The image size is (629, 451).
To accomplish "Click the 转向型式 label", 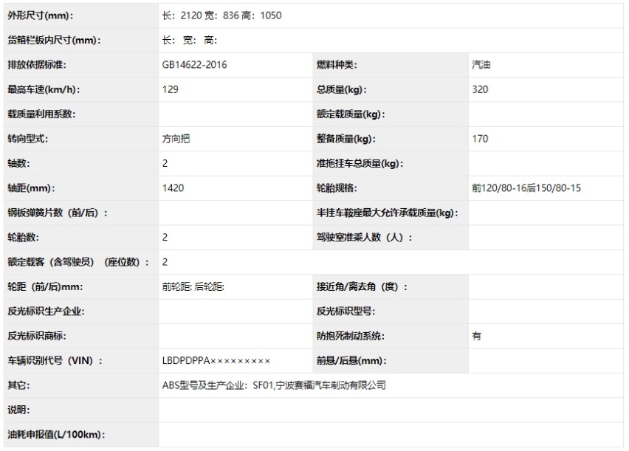I will 27,139.
